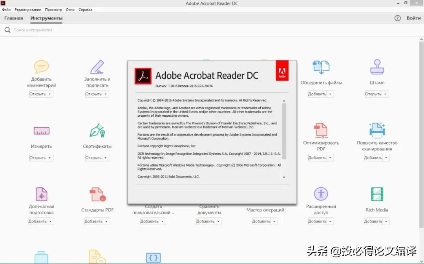
Task: Click the Штамп stamp icon
Action: point(377,67)
